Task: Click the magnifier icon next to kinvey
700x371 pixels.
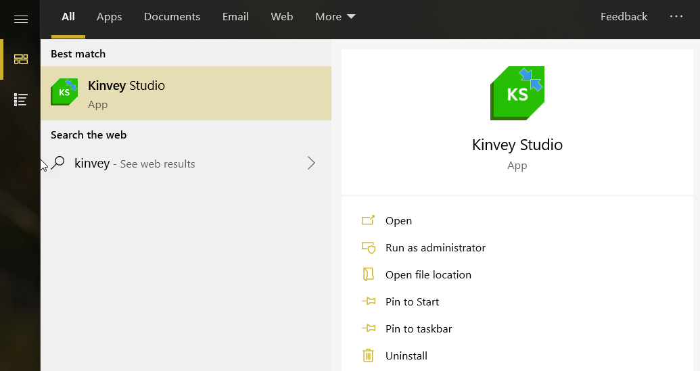Action: [x=57, y=163]
